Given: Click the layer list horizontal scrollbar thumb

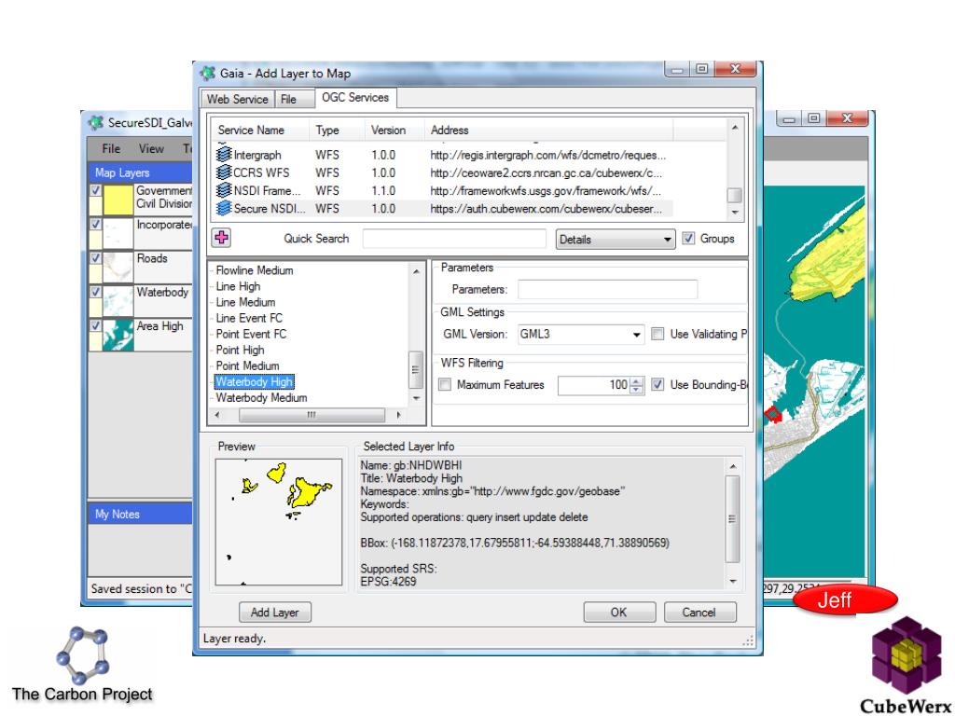Looking at the screenshot, I should coord(311,415).
